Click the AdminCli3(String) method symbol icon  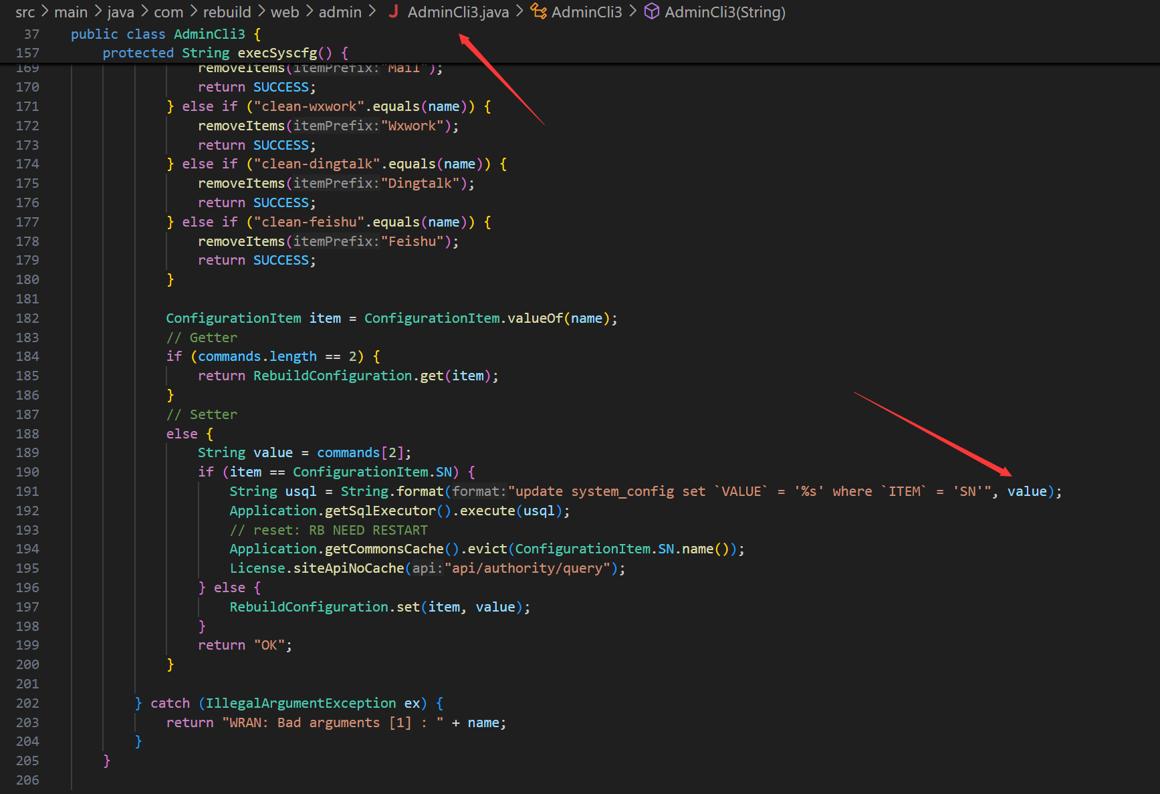[651, 11]
